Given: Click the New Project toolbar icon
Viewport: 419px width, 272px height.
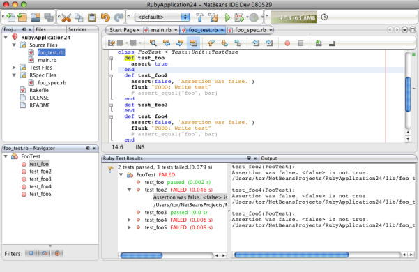Looking at the screenshot, I should tap(22, 17).
